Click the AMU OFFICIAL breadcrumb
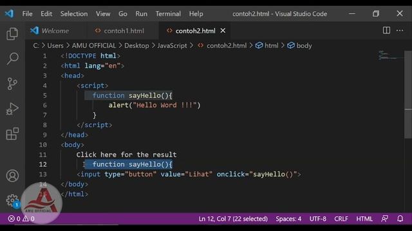 (x=94, y=46)
